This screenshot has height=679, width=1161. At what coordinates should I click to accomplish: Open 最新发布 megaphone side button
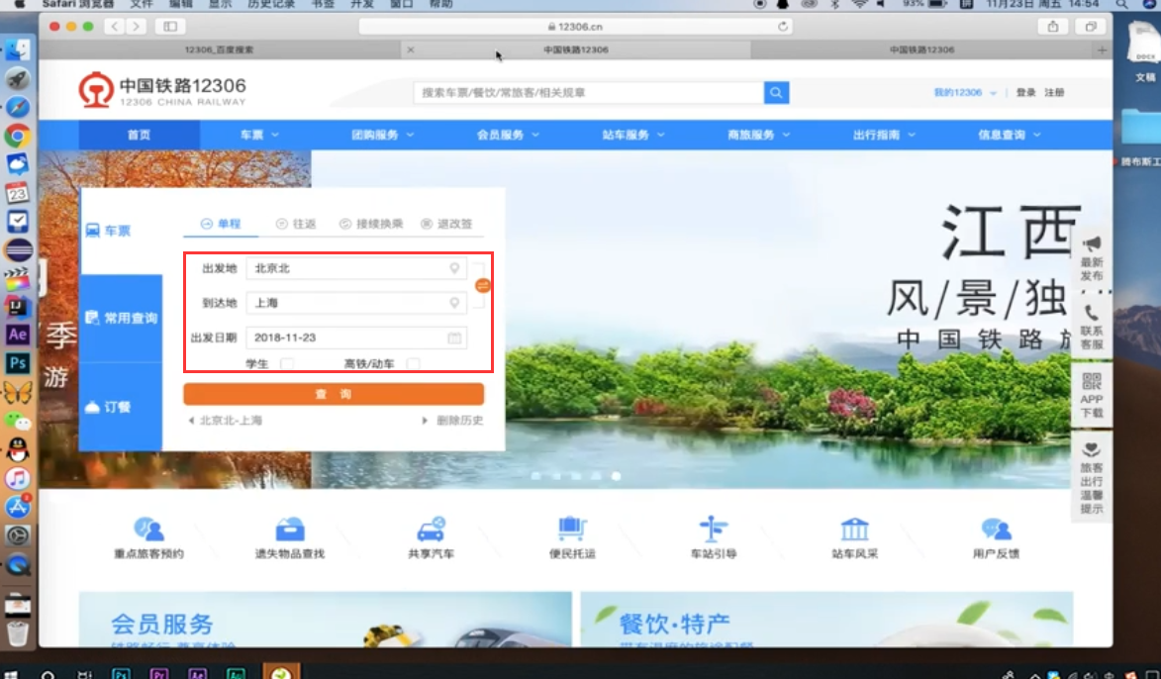point(1092,258)
